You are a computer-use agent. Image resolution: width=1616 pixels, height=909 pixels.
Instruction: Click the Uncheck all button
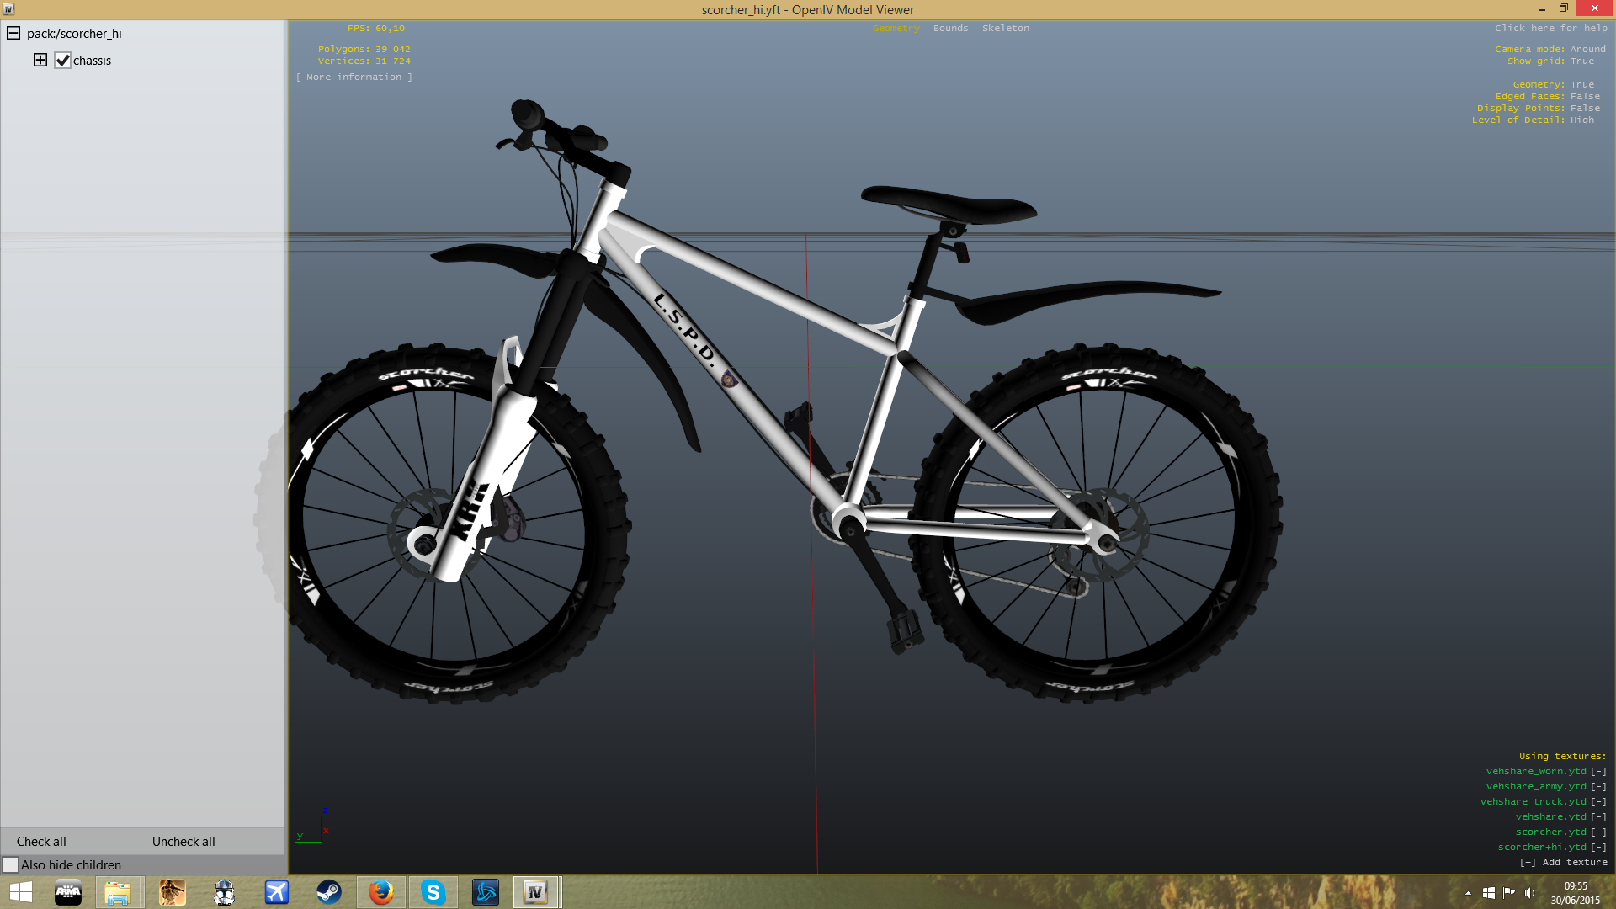183,841
